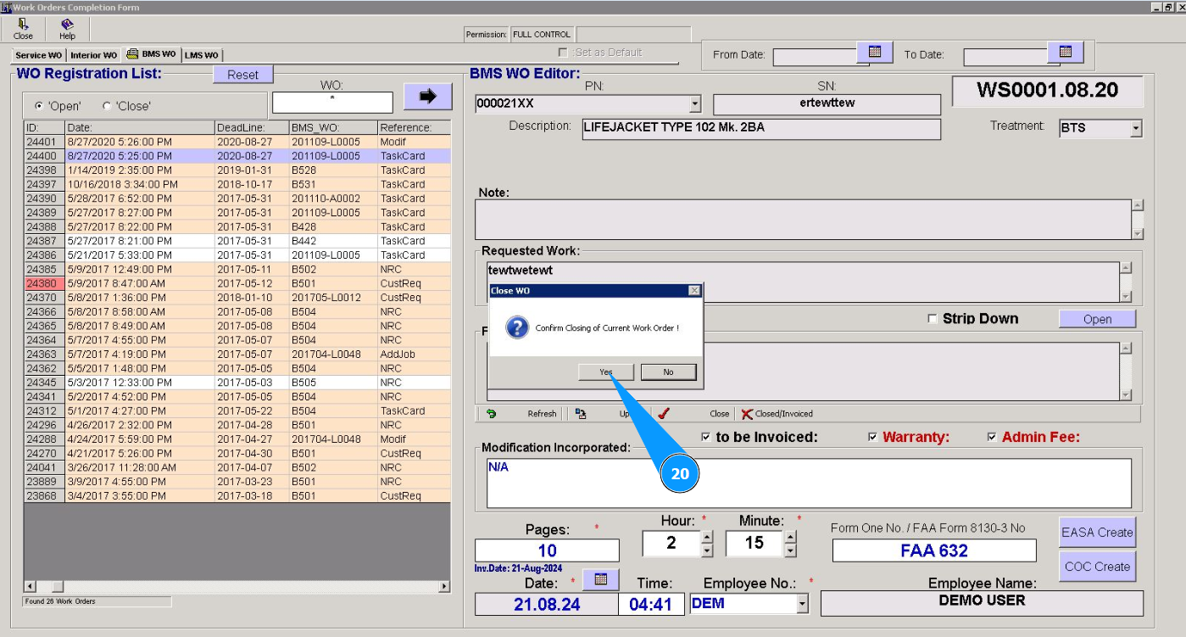
Task: Click the red checkmark Close WO icon
Action: pyautogui.click(x=664, y=414)
